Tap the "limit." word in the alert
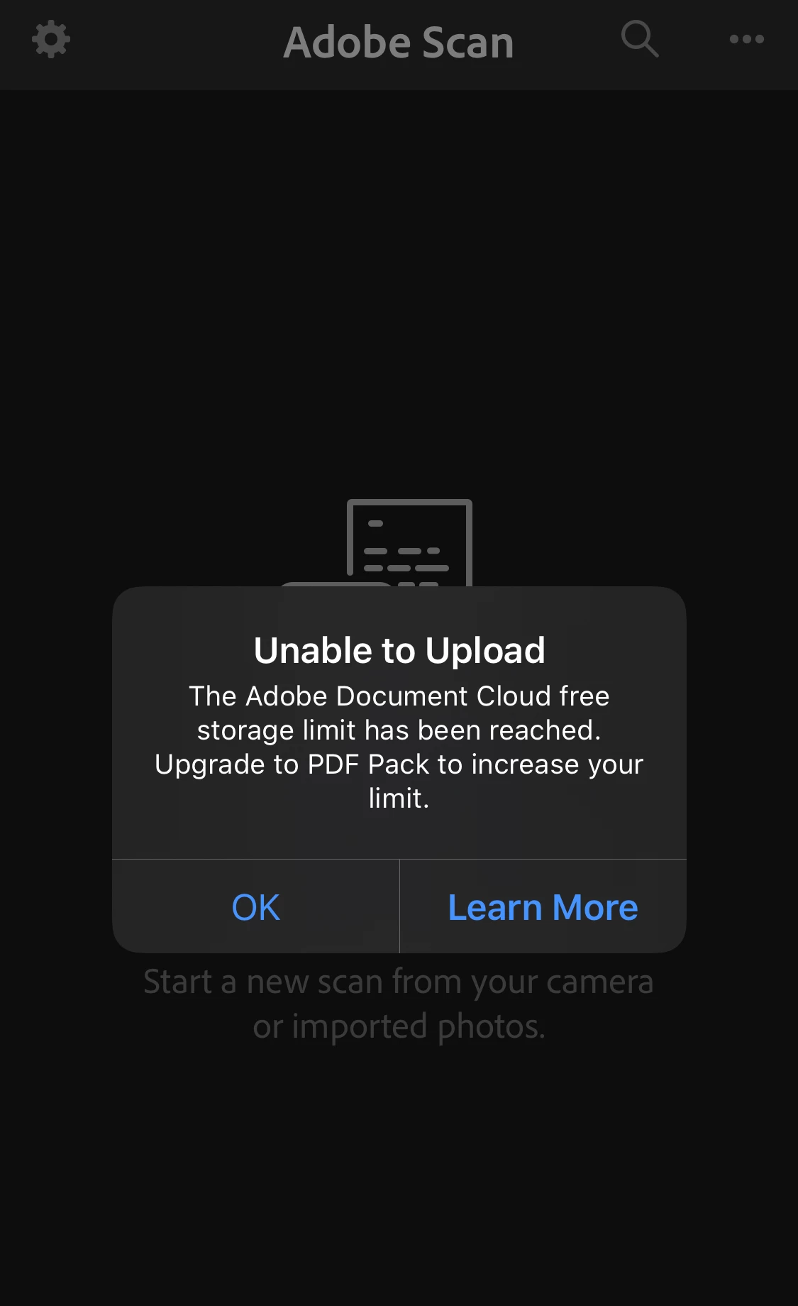798x1306 pixels. 399,799
